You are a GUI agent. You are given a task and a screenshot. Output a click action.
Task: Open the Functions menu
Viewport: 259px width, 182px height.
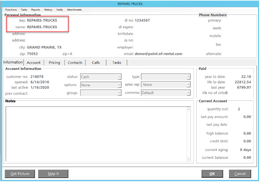coord(11,10)
